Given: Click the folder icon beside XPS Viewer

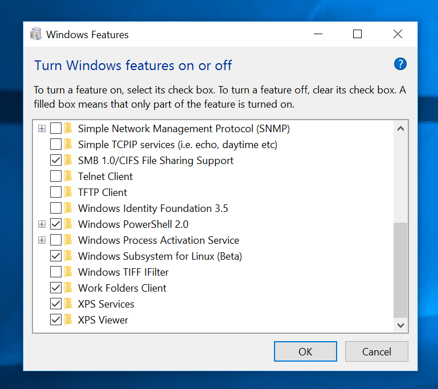Looking at the screenshot, I should coord(68,320).
